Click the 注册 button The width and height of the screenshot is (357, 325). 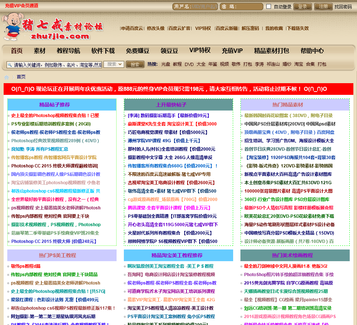click(323, 7)
